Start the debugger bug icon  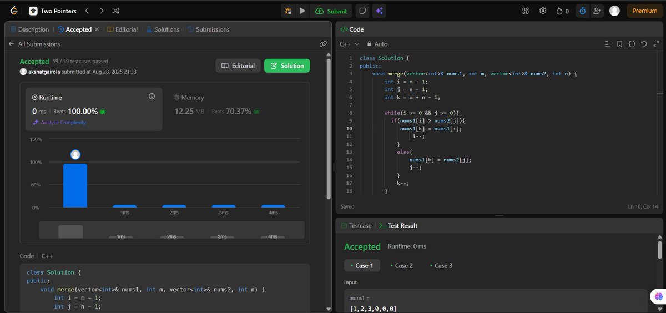pyautogui.click(x=288, y=11)
